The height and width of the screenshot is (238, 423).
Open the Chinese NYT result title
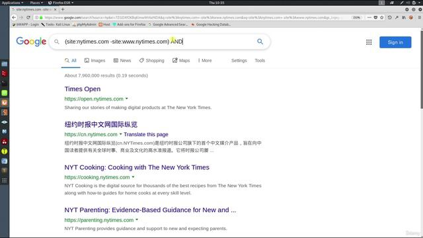tap(101, 124)
